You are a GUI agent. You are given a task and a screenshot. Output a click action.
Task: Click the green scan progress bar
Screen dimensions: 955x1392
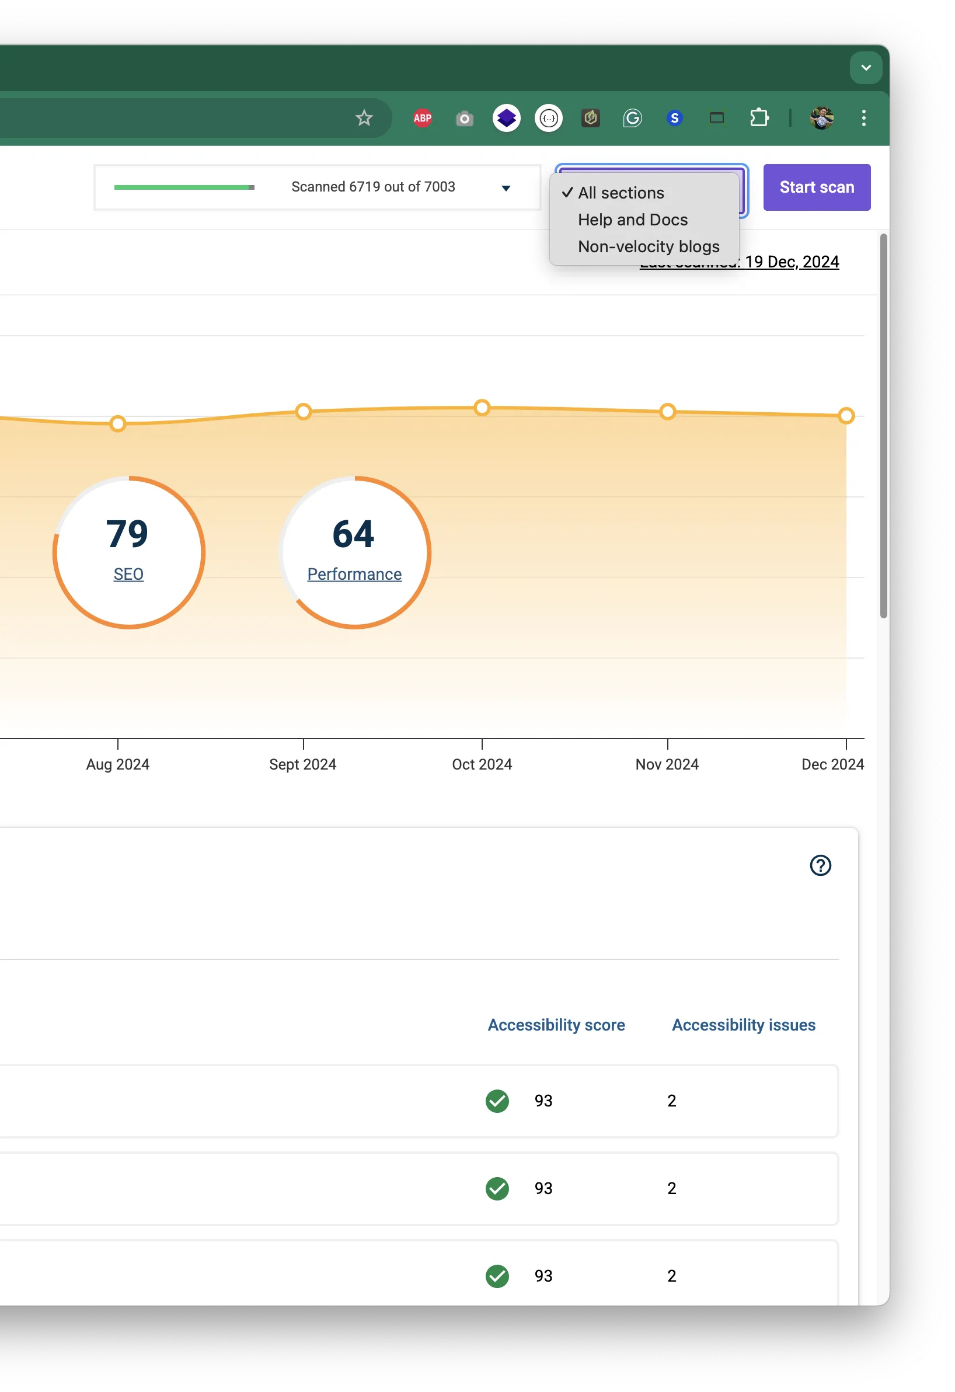(x=183, y=187)
